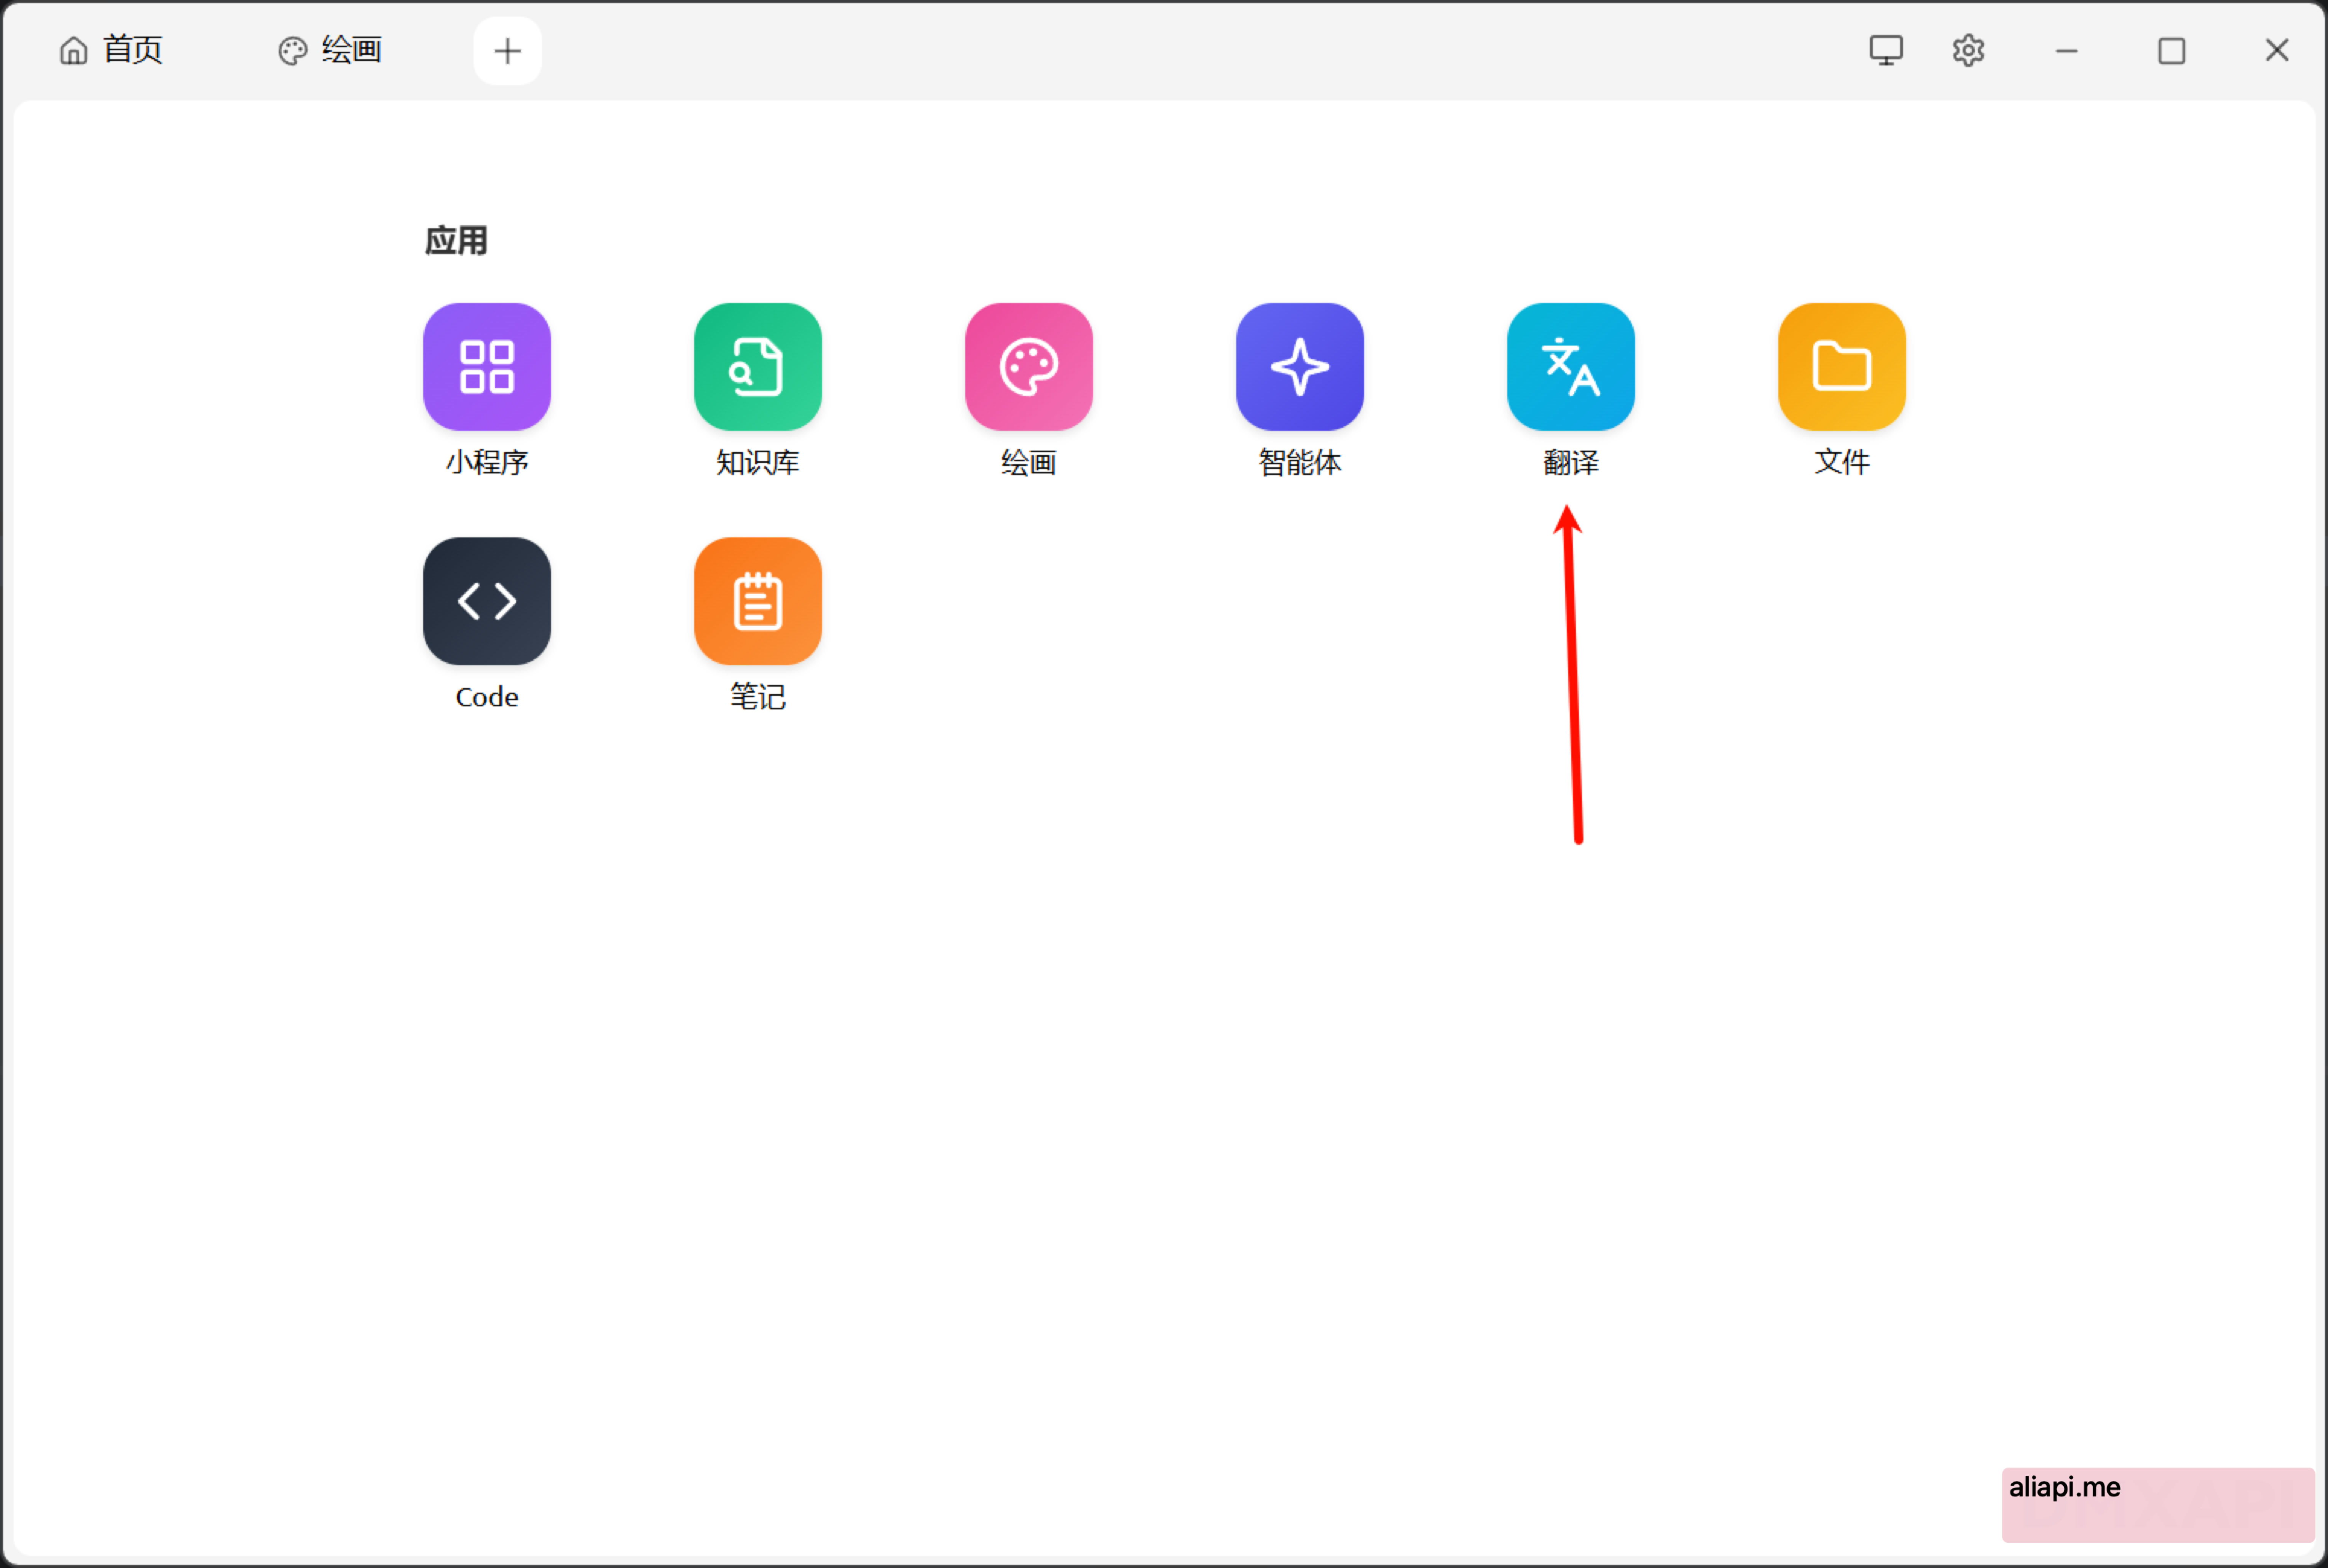Open the 智能体 agents sparkle icon
The width and height of the screenshot is (2328, 1568).
point(1300,367)
